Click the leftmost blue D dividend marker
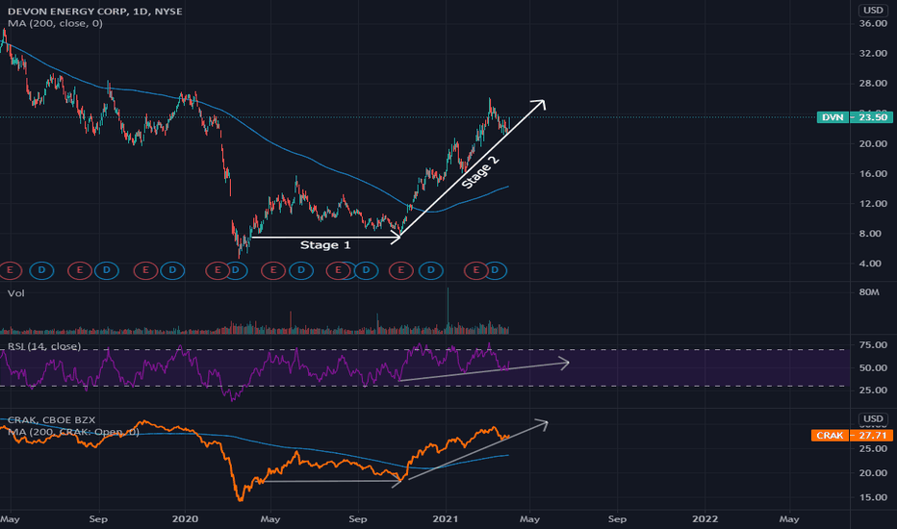Viewport: 897px width, 529px height. pos(41,270)
